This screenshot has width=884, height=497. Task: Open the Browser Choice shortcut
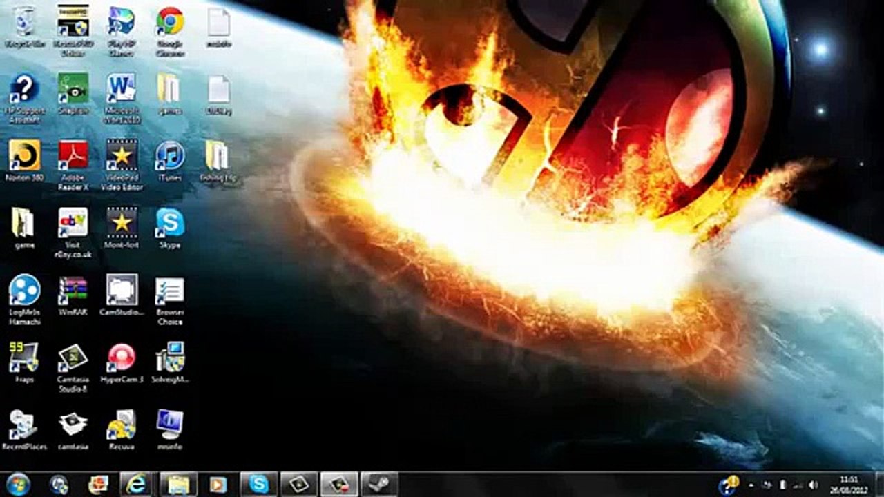[170, 300]
